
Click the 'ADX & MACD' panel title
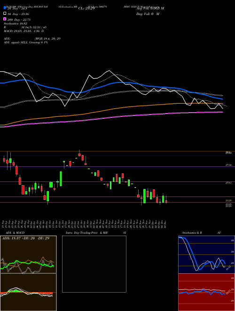[x=15, y=233]
